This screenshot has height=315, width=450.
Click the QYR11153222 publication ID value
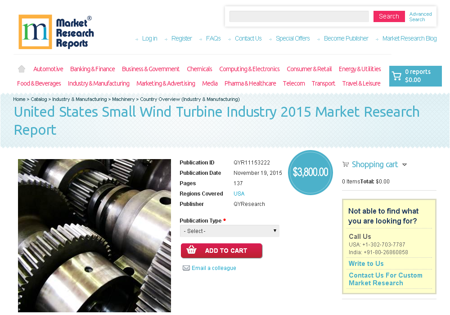(252, 163)
